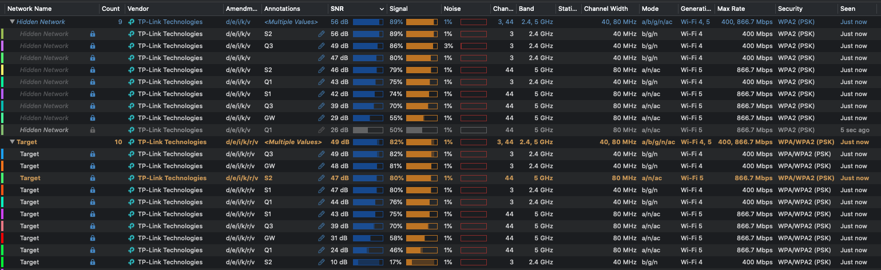The width and height of the screenshot is (881, 270).
Task: Edit annotation pencil on Hidden Network 46 dB row
Action: point(322,70)
